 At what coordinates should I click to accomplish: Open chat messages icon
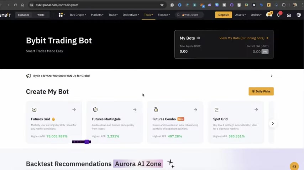coord(269,15)
